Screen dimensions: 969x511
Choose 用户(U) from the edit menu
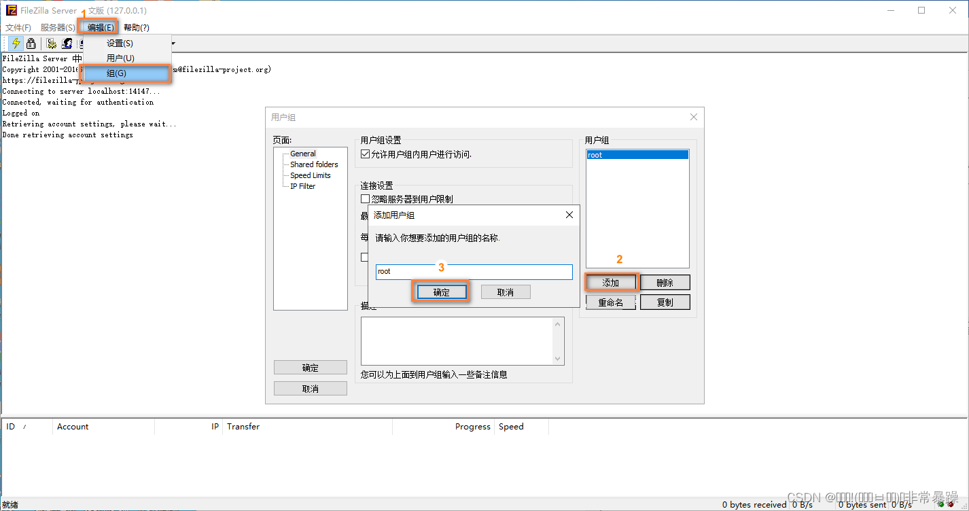pyautogui.click(x=126, y=58)
